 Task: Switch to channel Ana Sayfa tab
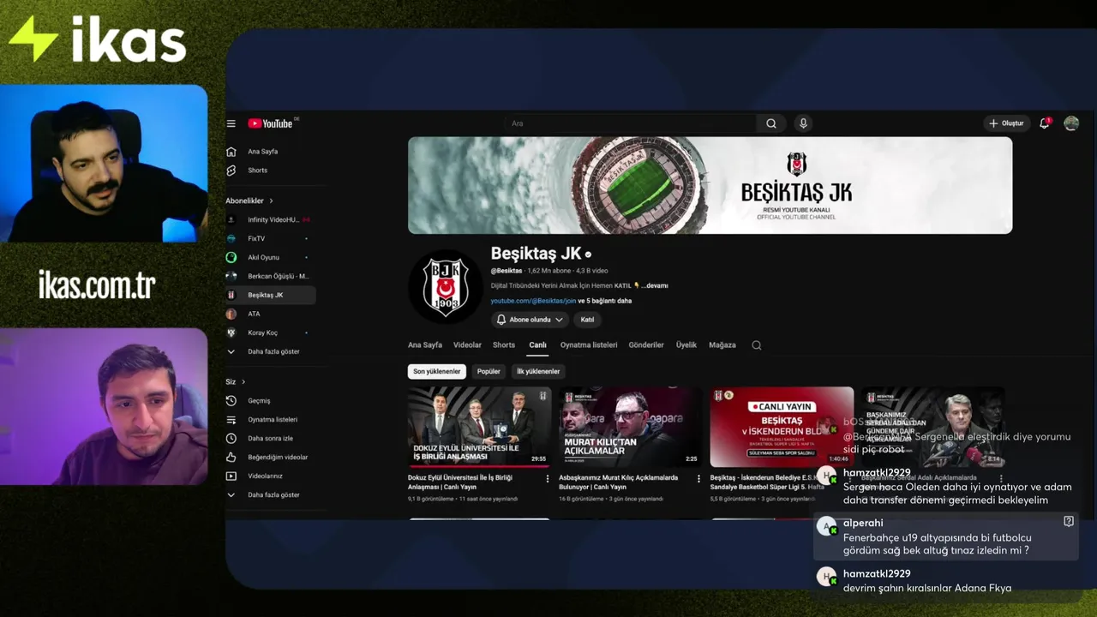pyautogui.click(x=425, y=345)
